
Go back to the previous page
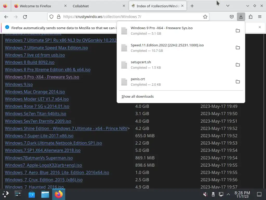[6, 17]
